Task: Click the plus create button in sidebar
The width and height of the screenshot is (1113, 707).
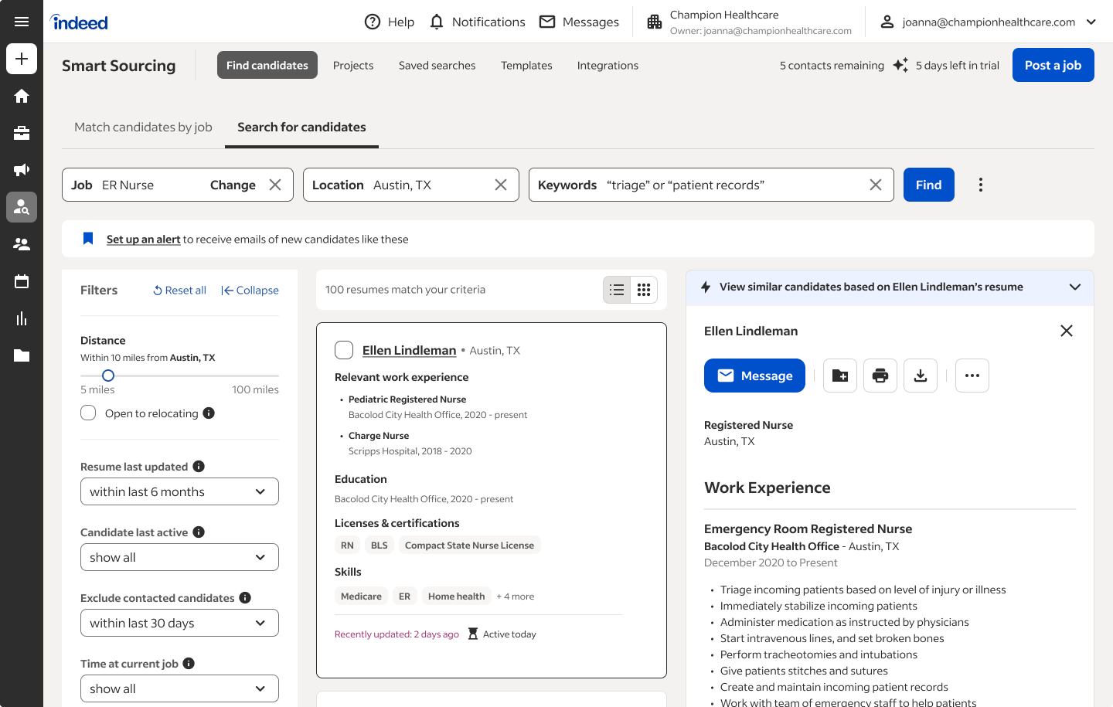Action: (x=22, y=59)
